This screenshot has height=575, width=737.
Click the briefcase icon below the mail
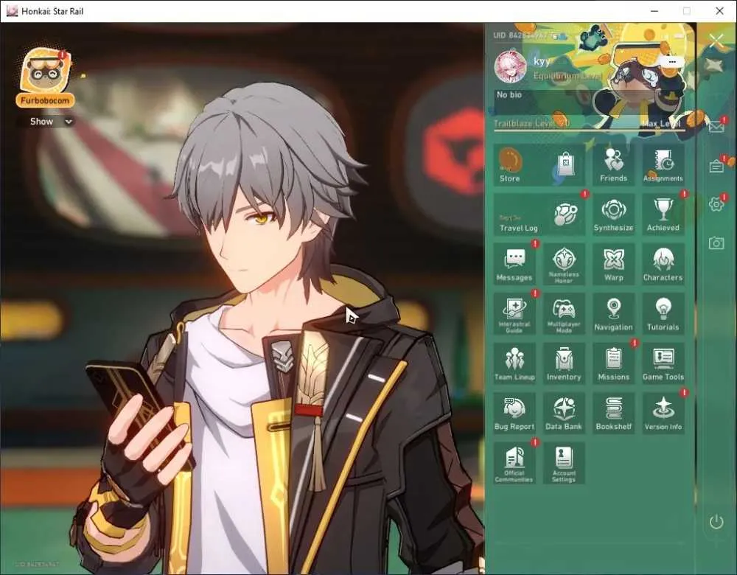[716, 166]
